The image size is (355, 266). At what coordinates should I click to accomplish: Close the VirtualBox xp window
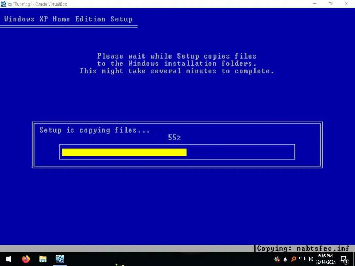[346, 3]
